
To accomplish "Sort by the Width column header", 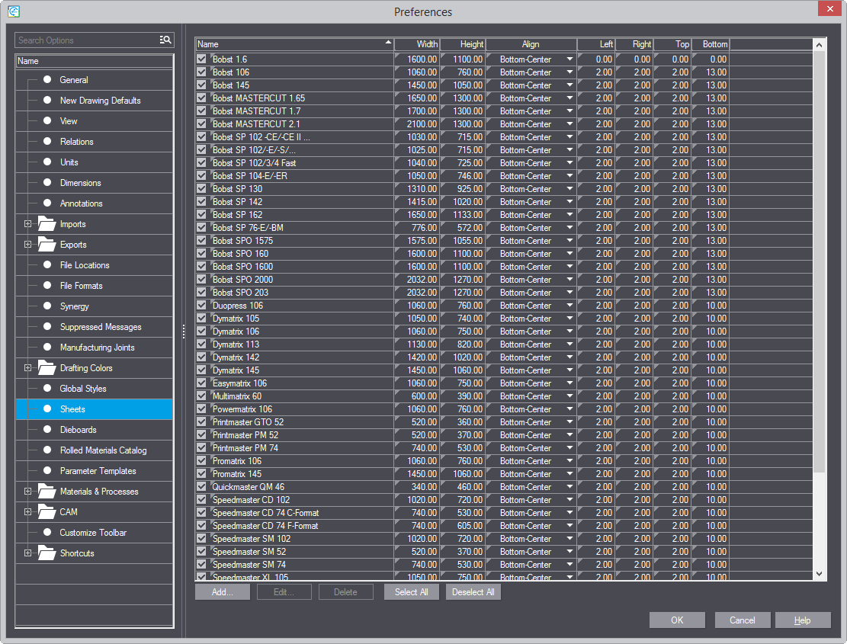I will coord(416,44).
